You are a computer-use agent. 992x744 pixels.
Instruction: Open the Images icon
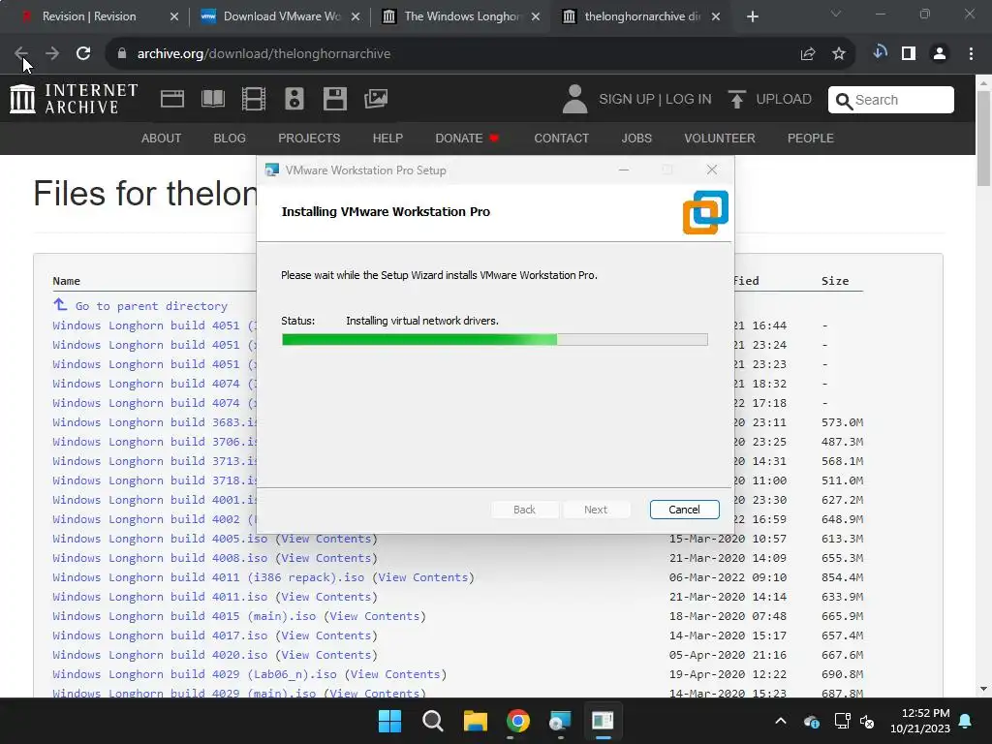click(376, 99)
